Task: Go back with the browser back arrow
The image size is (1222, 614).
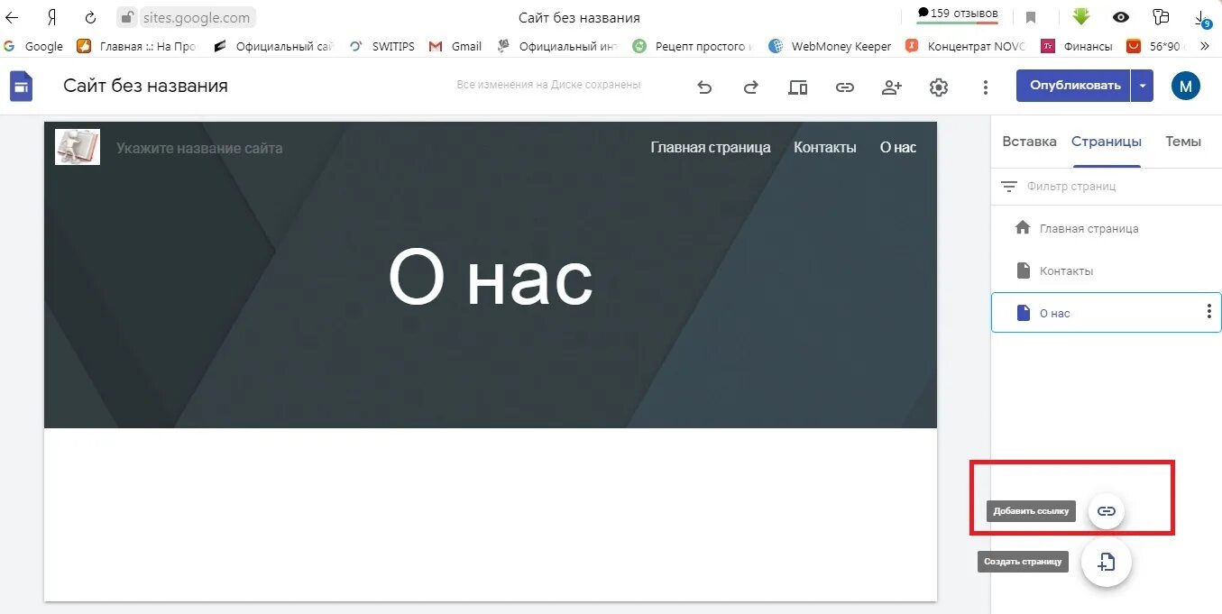Action: click(x=13, y=17)
